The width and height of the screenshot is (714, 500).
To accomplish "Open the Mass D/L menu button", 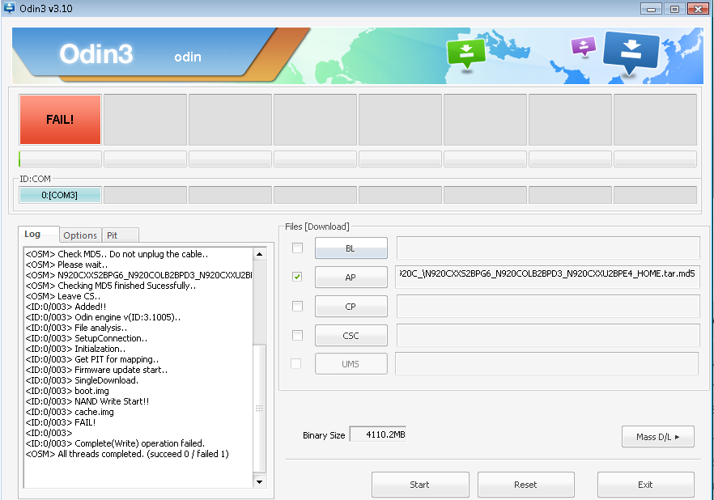I will click(657, 437).
